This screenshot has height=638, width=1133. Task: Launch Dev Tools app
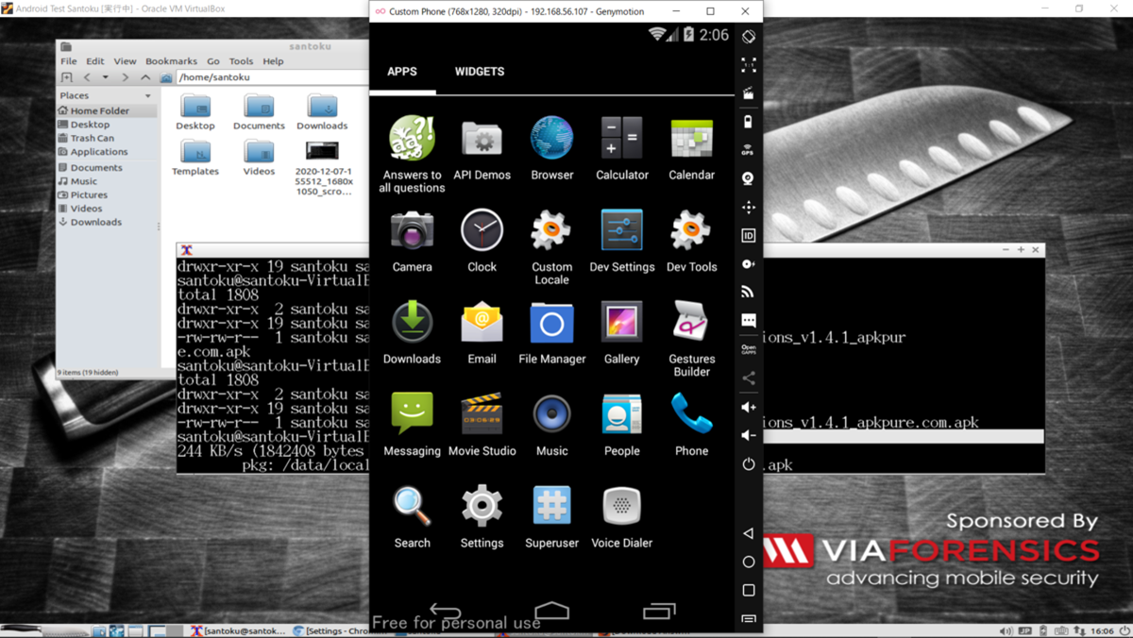pos(691,241)
